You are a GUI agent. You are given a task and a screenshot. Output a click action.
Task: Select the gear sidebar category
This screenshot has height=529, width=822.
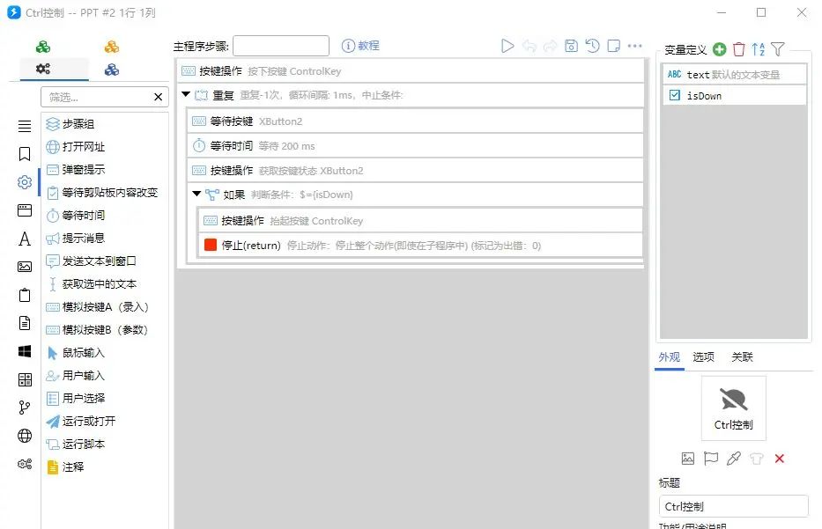point(25,182)
